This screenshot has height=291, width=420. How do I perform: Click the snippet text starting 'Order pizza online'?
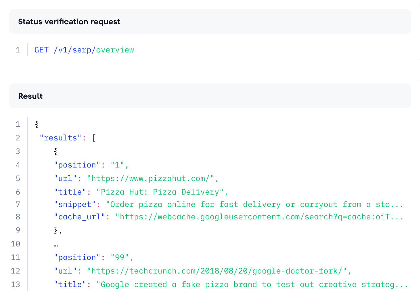(255, 204)
